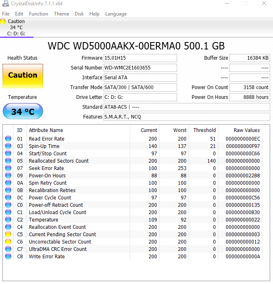273x284 pixels.
Task: Select the Reallocated Sectors Count row name
Action: pos(59,161)
